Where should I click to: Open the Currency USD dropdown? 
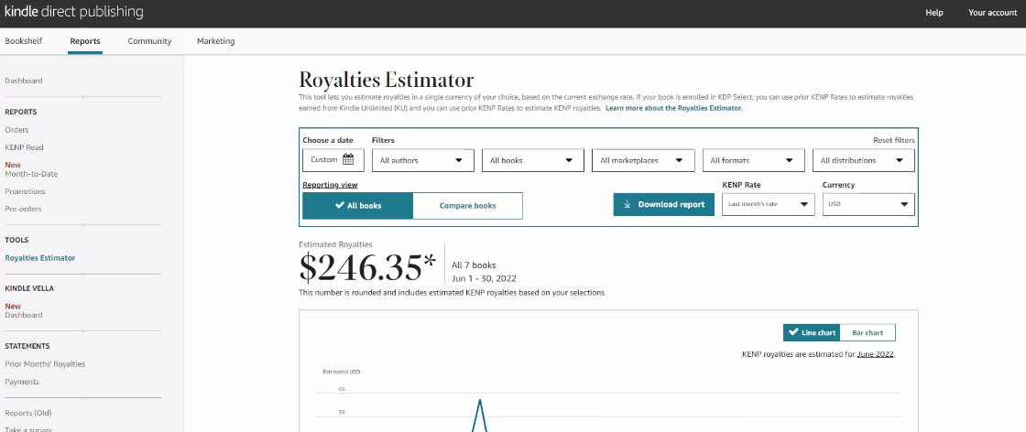868,204
